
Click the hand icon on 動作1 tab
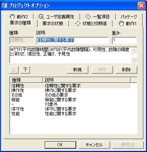[121, 24]
